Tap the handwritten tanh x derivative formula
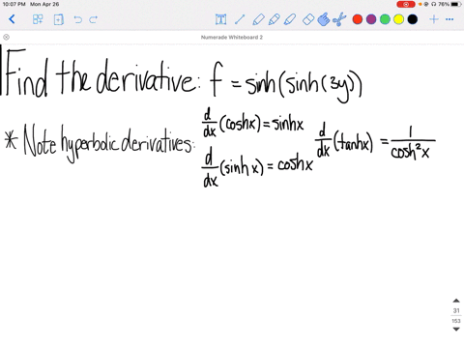 (x=375, y=142)
